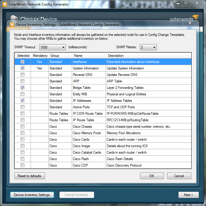Click the Name column header
Image resolution: width=206 pixels, height=206 pixels.
click(89, 56)
